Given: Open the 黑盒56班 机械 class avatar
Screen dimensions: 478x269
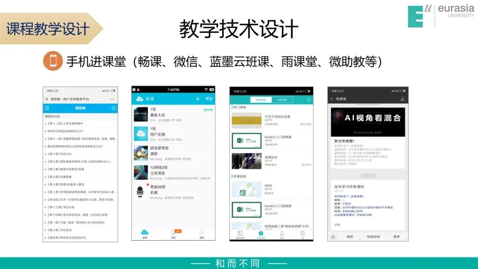Looking at the screenshot, I should click(x=141, y=192).
